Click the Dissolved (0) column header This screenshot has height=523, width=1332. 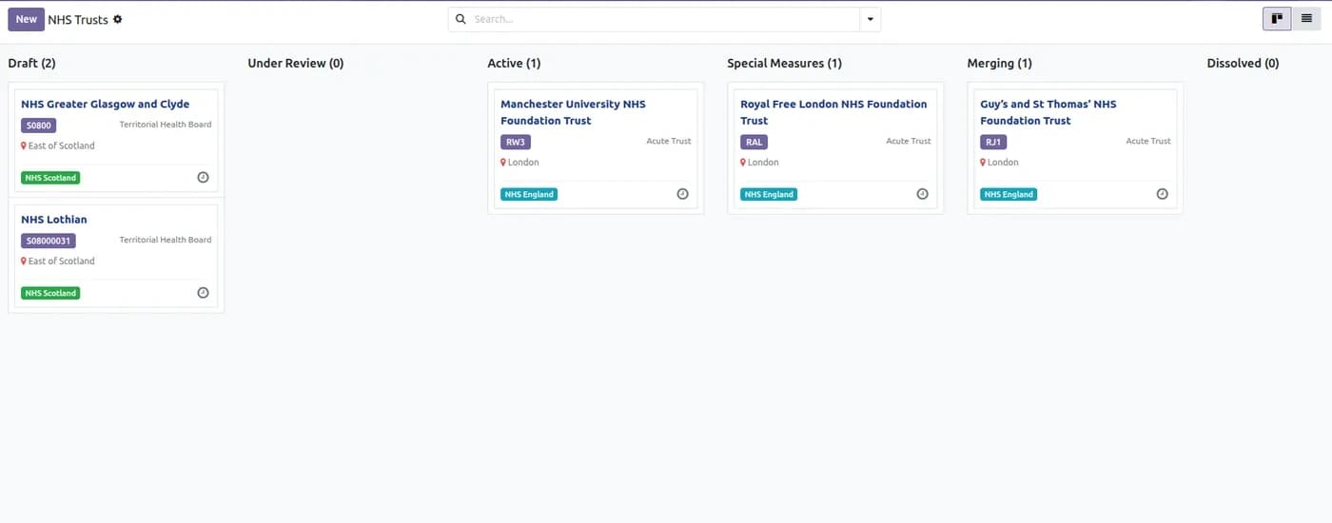click(x=1243, y=64)
